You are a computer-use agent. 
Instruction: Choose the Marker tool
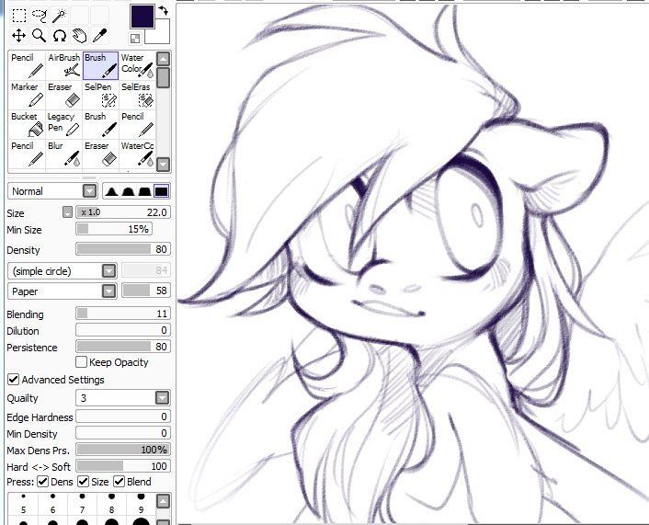27,95
